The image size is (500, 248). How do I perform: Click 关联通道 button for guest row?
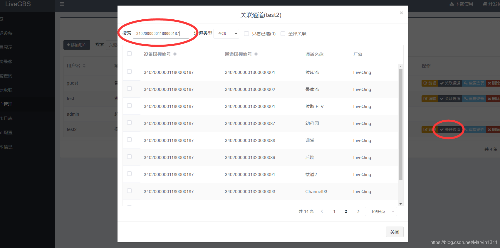coord(450,83)
